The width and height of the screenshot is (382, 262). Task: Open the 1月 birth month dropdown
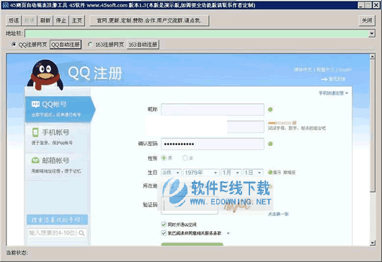coord(231,173)
